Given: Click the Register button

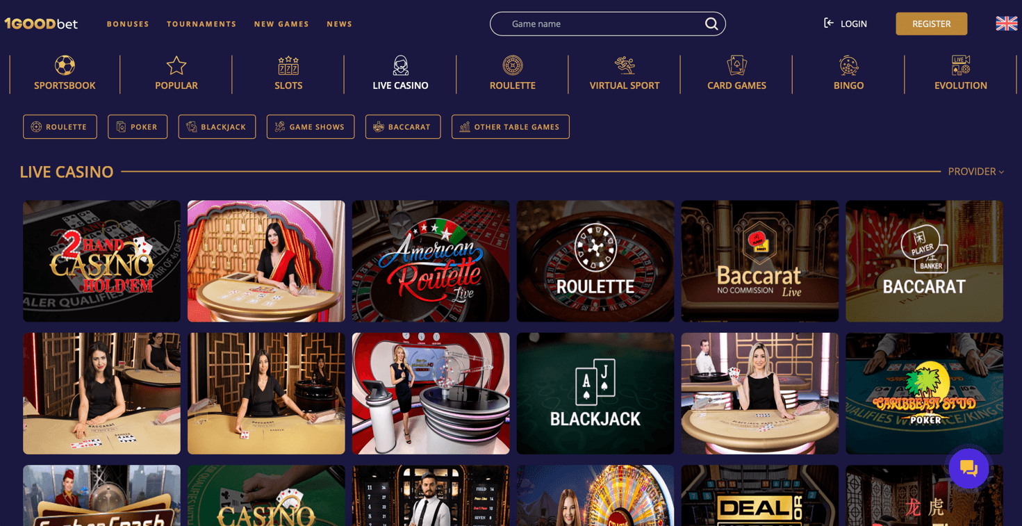Looking at the screenshot, I should (931, 24).
